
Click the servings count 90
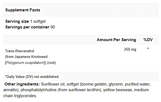click(x=53, y=27)
